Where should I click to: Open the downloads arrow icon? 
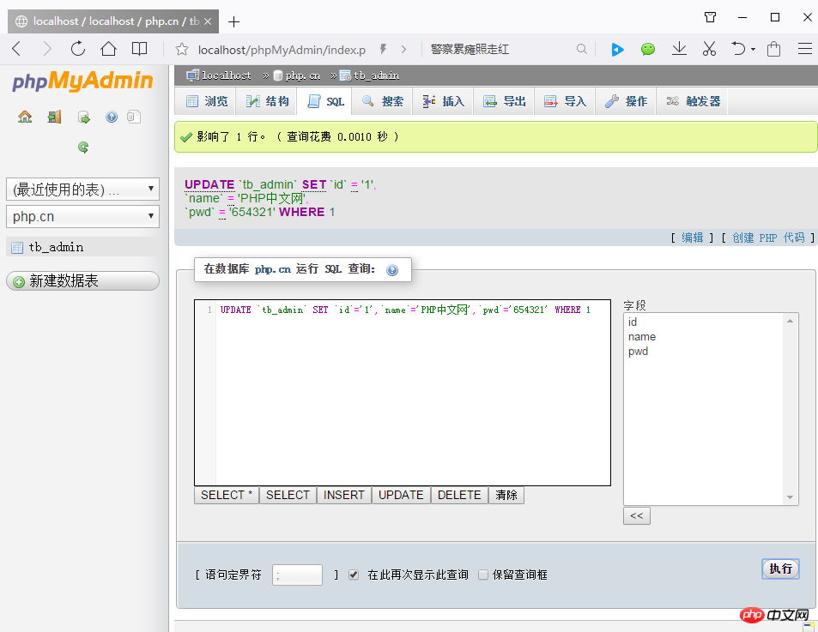679,49
